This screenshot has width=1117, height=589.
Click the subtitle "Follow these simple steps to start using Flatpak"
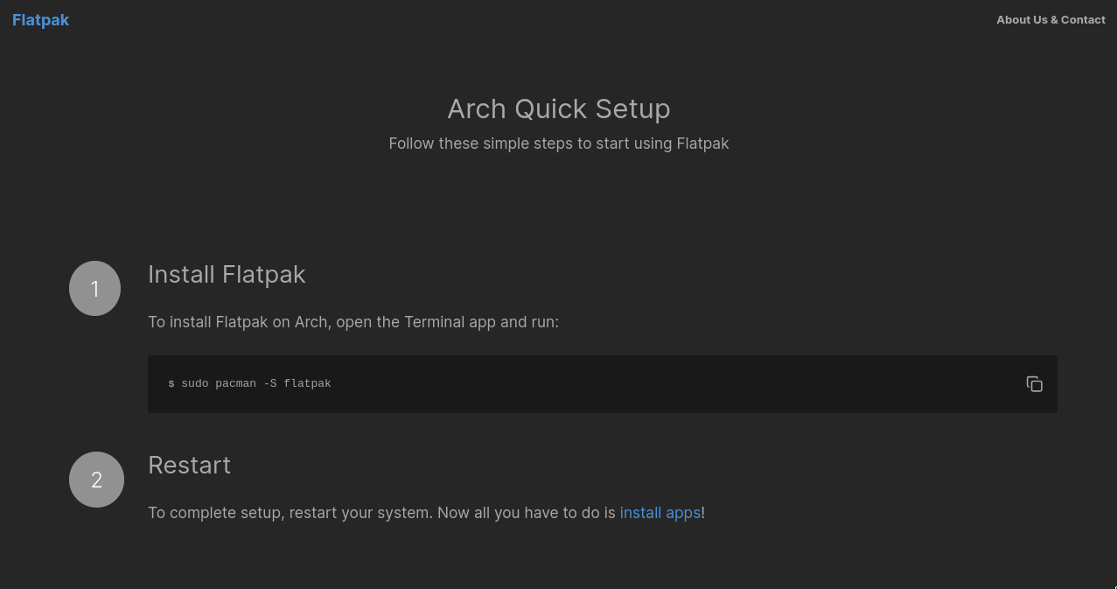pyautogui.click(x=559, y=144)
